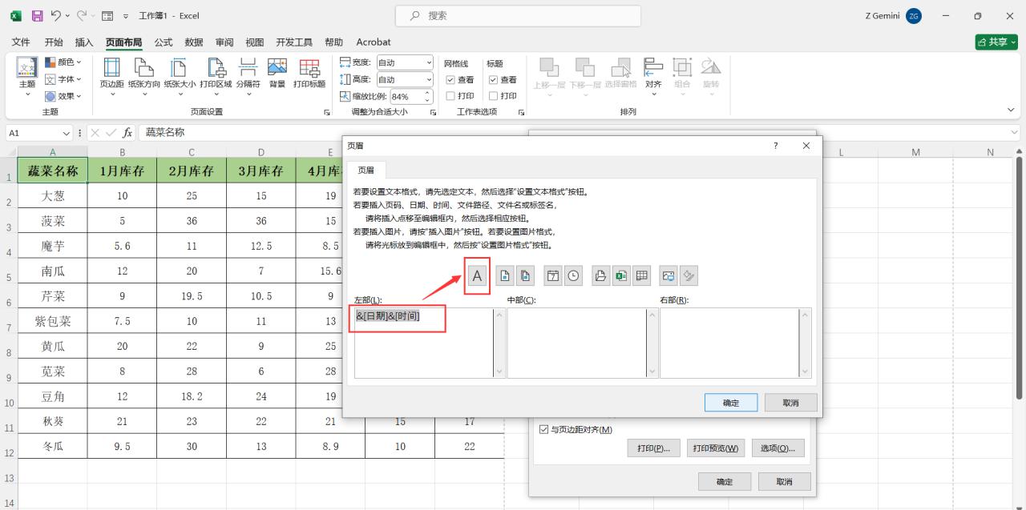Open 打印区域 print area menu
This screenshot has height=510, width=1026.
(216, 77)
